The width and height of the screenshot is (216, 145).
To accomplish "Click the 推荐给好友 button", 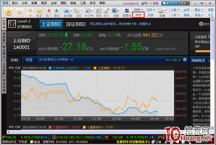I will [9, 142].
